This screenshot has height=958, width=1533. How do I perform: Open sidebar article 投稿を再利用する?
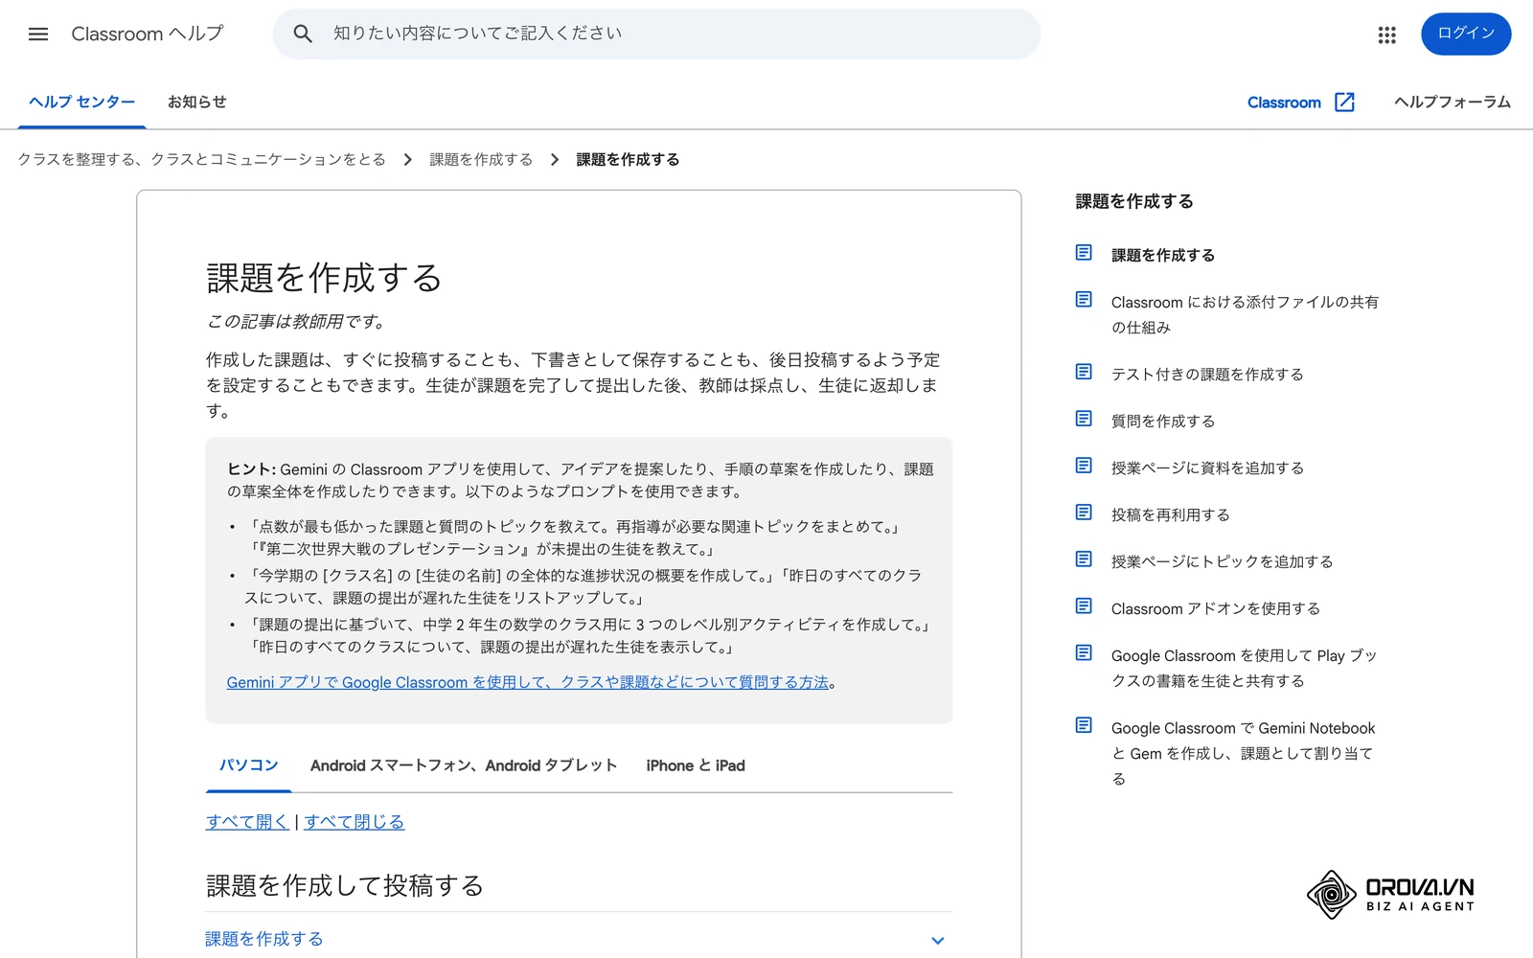pyautogui.click(x=1170, y=514)
